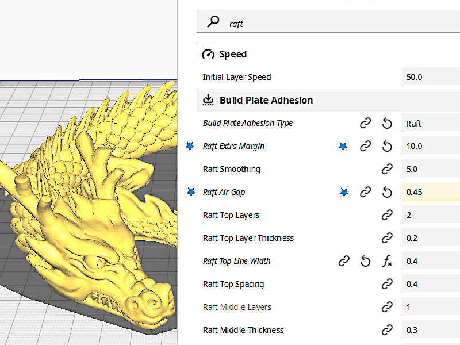Click the star left of Raft Extra Margin
The height and width of the screenshot is (345, 460).
pos(190,145)
